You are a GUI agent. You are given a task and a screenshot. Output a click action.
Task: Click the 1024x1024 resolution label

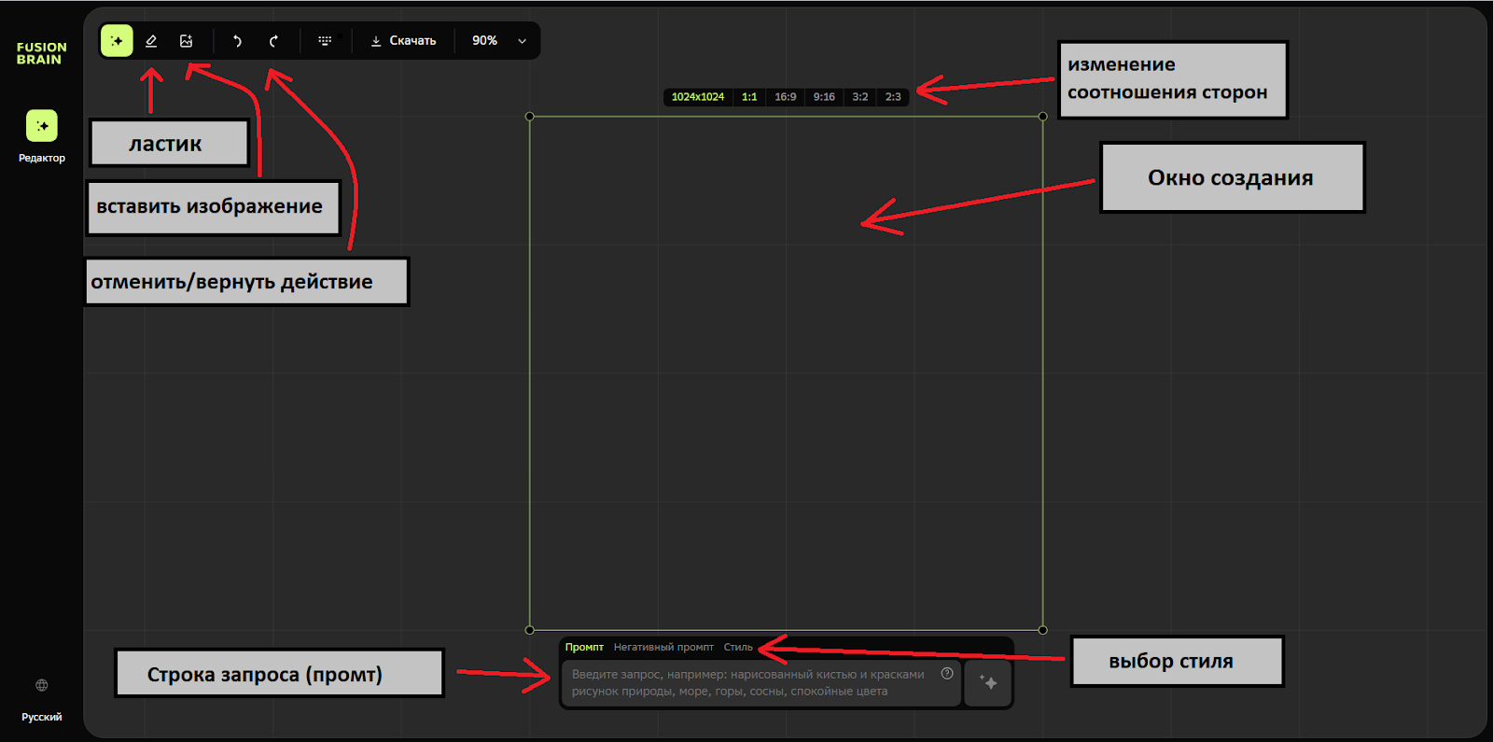(x=698, y=97)
